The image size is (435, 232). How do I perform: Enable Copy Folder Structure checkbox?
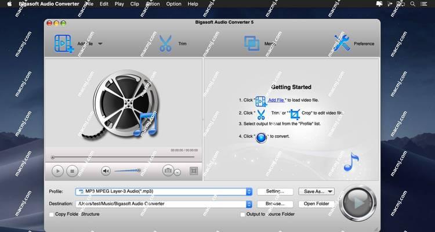(51, 215)
